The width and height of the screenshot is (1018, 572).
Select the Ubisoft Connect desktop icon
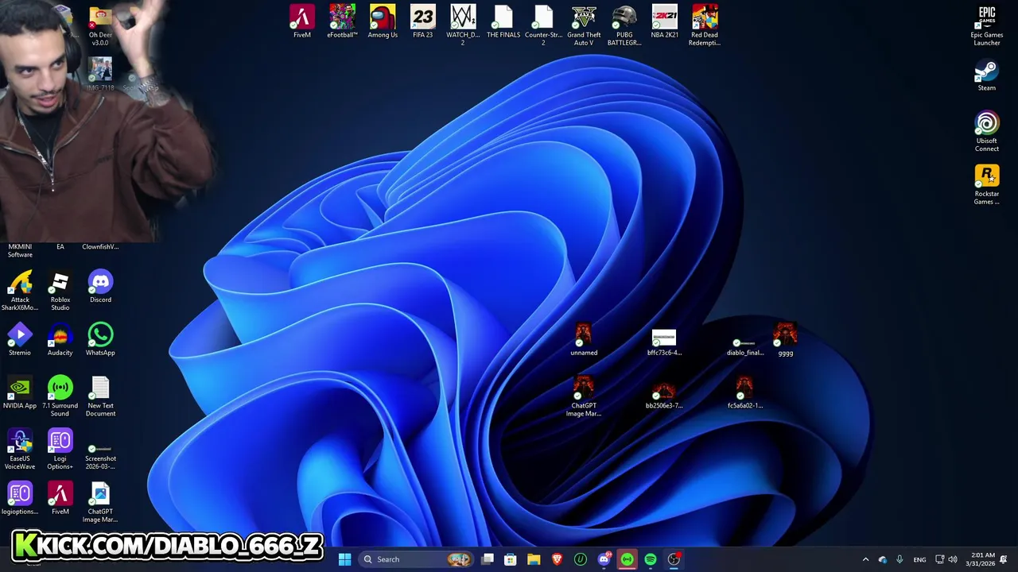[986, 132]
